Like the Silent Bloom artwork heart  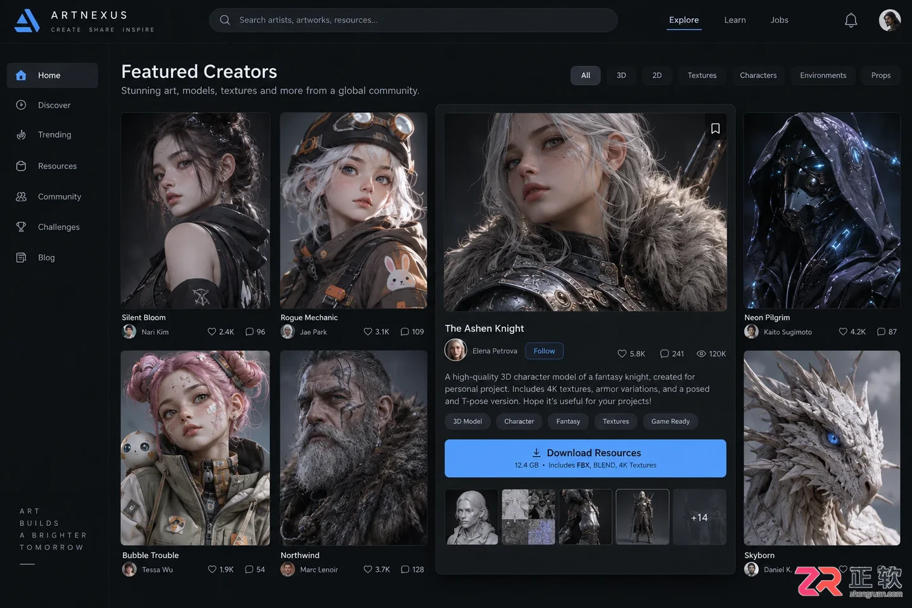212,332
